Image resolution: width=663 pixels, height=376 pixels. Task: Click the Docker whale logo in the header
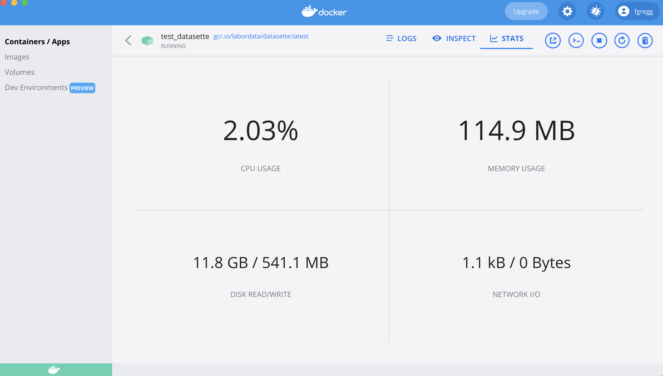coord(324,12)
